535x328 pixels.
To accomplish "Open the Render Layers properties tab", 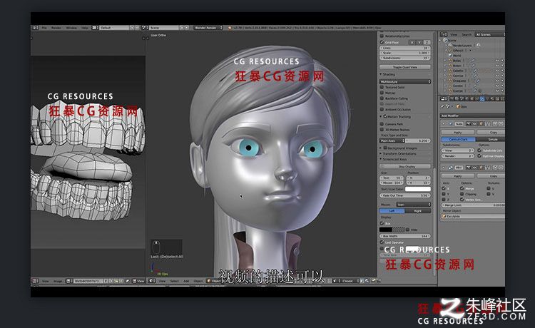I will [457, 98].
